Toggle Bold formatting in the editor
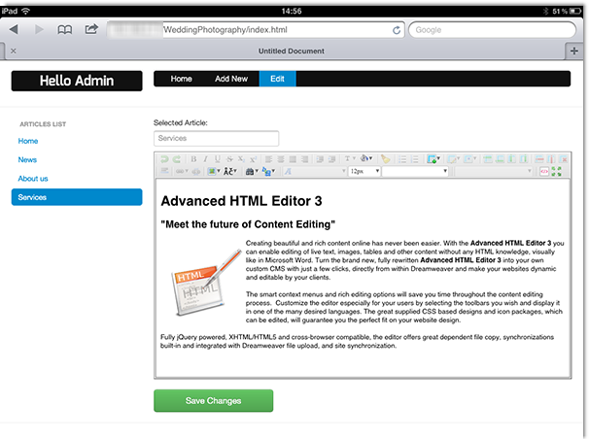Viewport: 589px width, 439px height. pyautogui.click(x=193, y=159)
